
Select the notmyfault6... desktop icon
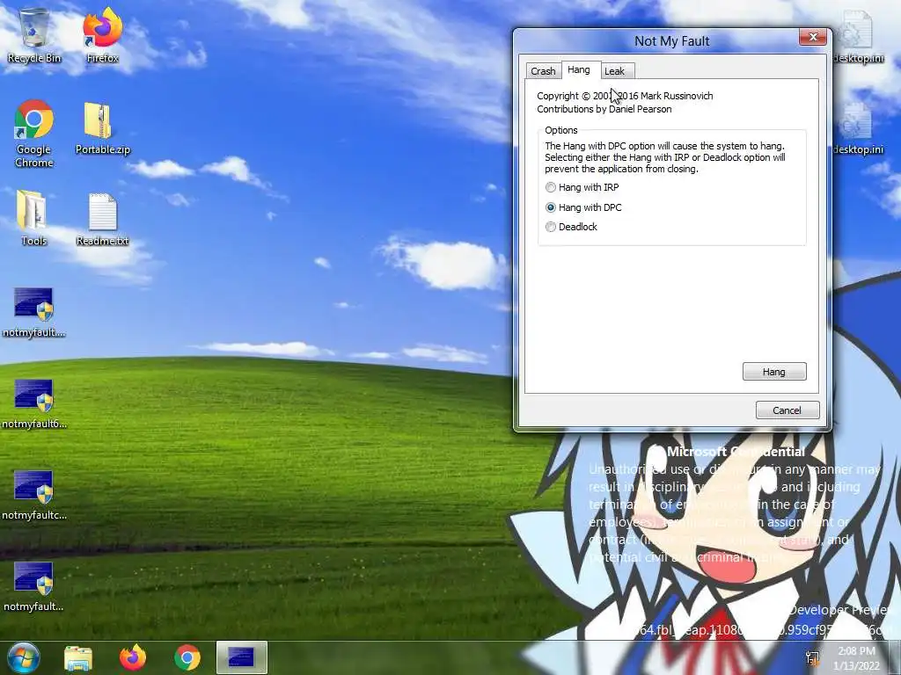(34, 404)
